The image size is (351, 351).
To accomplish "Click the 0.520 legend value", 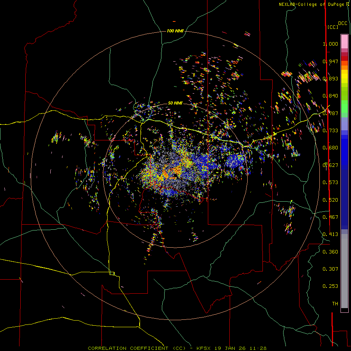I will [x=330, y=200].
